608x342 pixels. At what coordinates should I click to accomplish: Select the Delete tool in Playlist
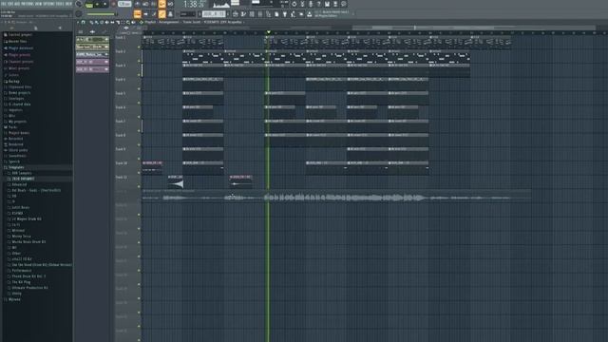pyautogui.click(x=102, y=22)
